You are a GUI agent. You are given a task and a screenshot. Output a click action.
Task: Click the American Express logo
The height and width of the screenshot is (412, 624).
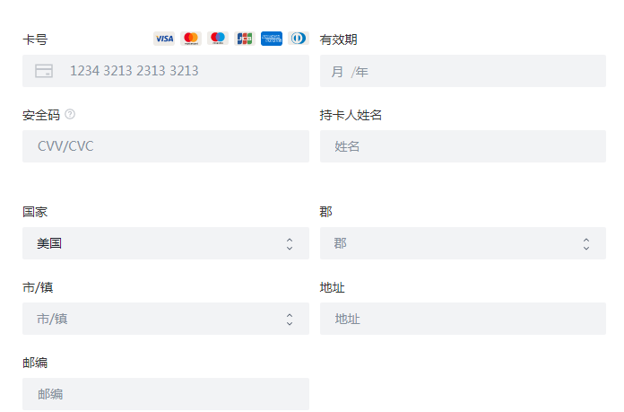pos(272,39)
